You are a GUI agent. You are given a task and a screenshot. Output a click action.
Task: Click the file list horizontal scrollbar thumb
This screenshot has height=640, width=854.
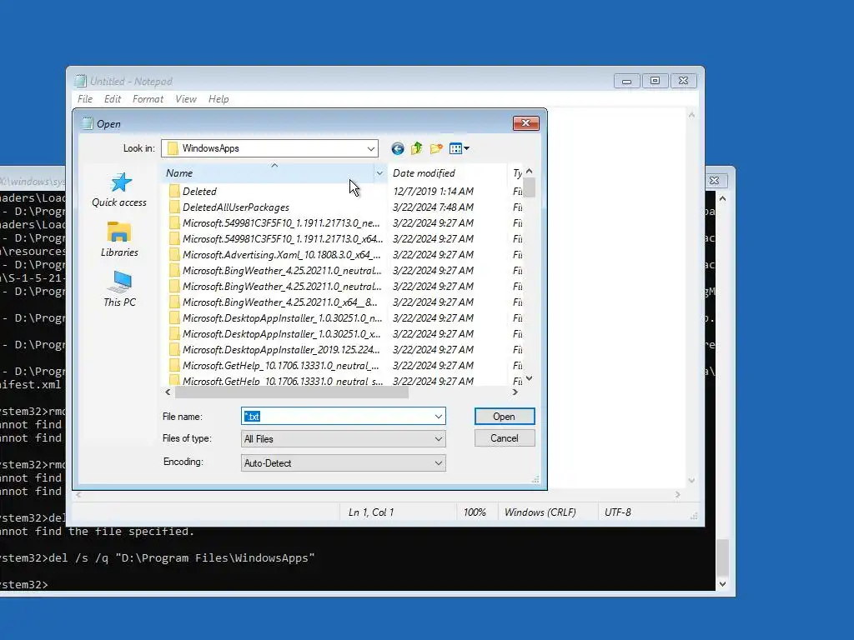pyautogui.click(x=291, y=392)
